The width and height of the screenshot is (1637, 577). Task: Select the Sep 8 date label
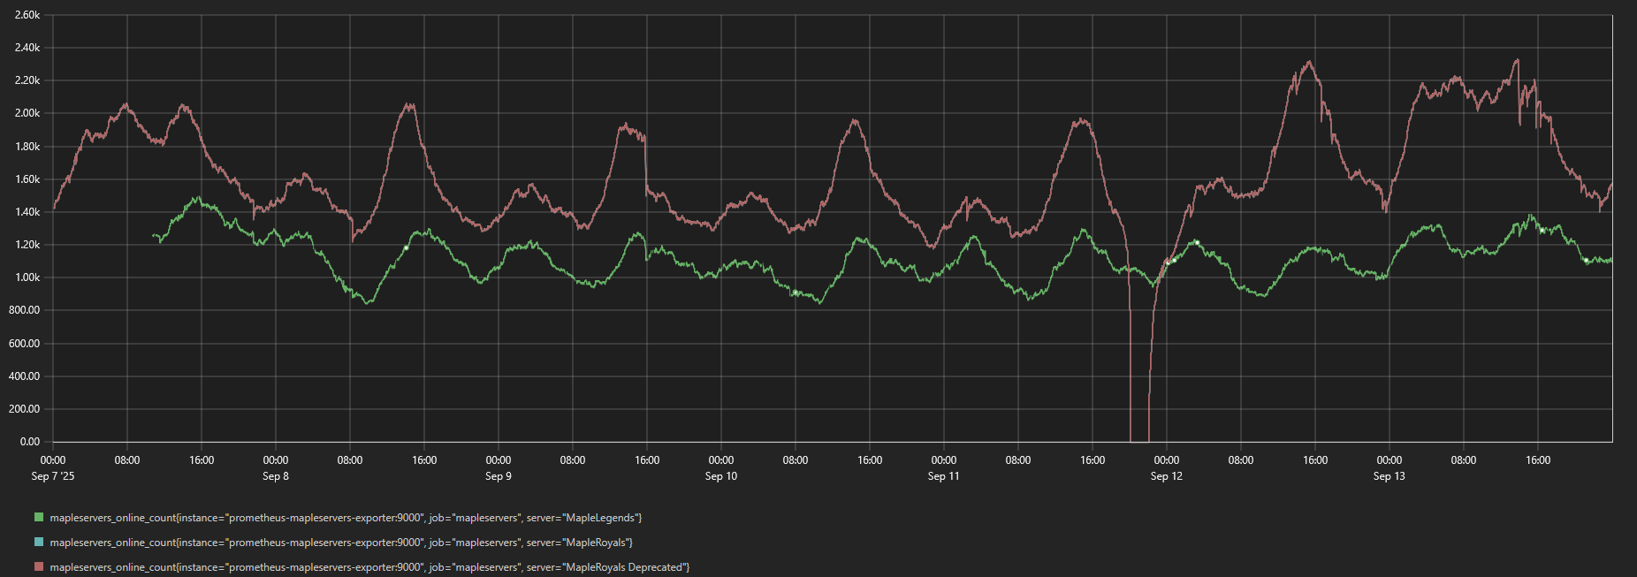coord(276,476)
